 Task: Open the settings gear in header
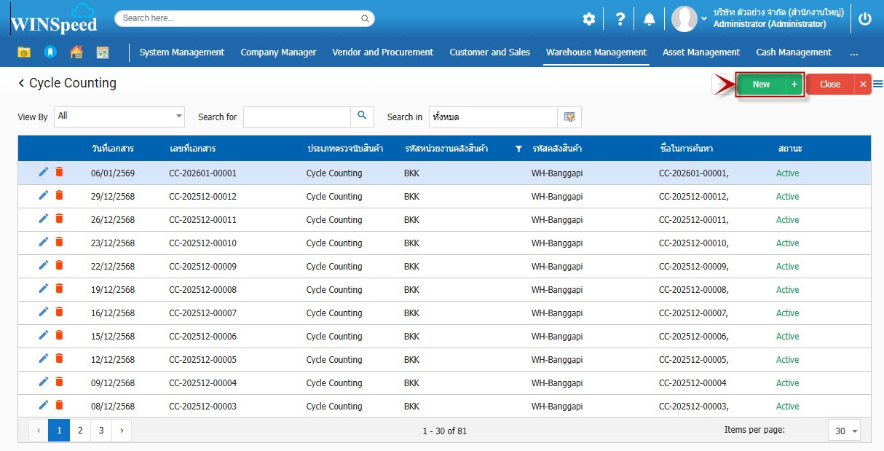(x=588, y=20)
